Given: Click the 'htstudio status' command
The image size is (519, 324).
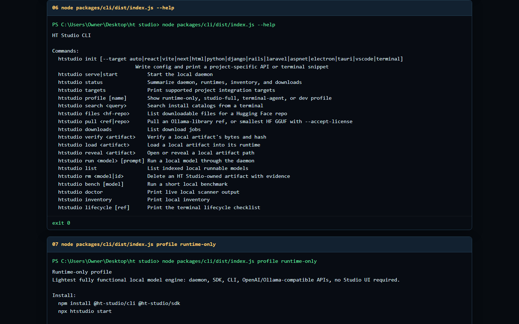Looking at the screenshot, I should [x=80, y=82].
